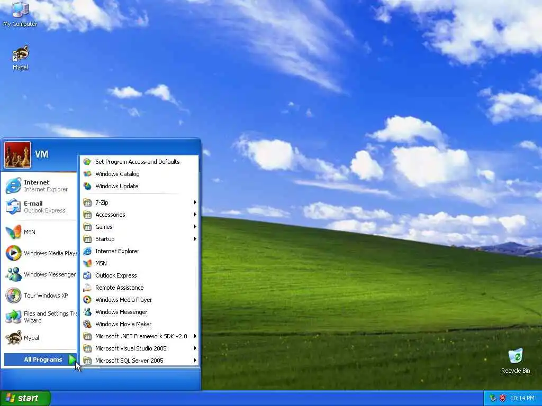The width and height of the screenshot is (542, 406).
Task: Expand Microsoft SQL Server 2005 submenu arrow
Action: [x=195, y=361]
